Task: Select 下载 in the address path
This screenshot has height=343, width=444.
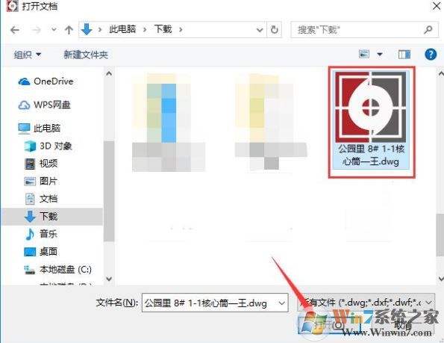Action: click(163, 29)
